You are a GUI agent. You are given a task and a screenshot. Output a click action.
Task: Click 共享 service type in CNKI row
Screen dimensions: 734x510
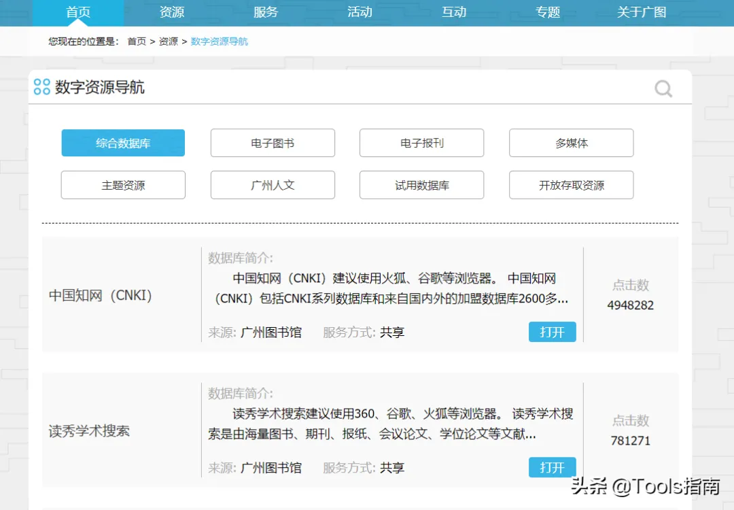click(392, 333)
